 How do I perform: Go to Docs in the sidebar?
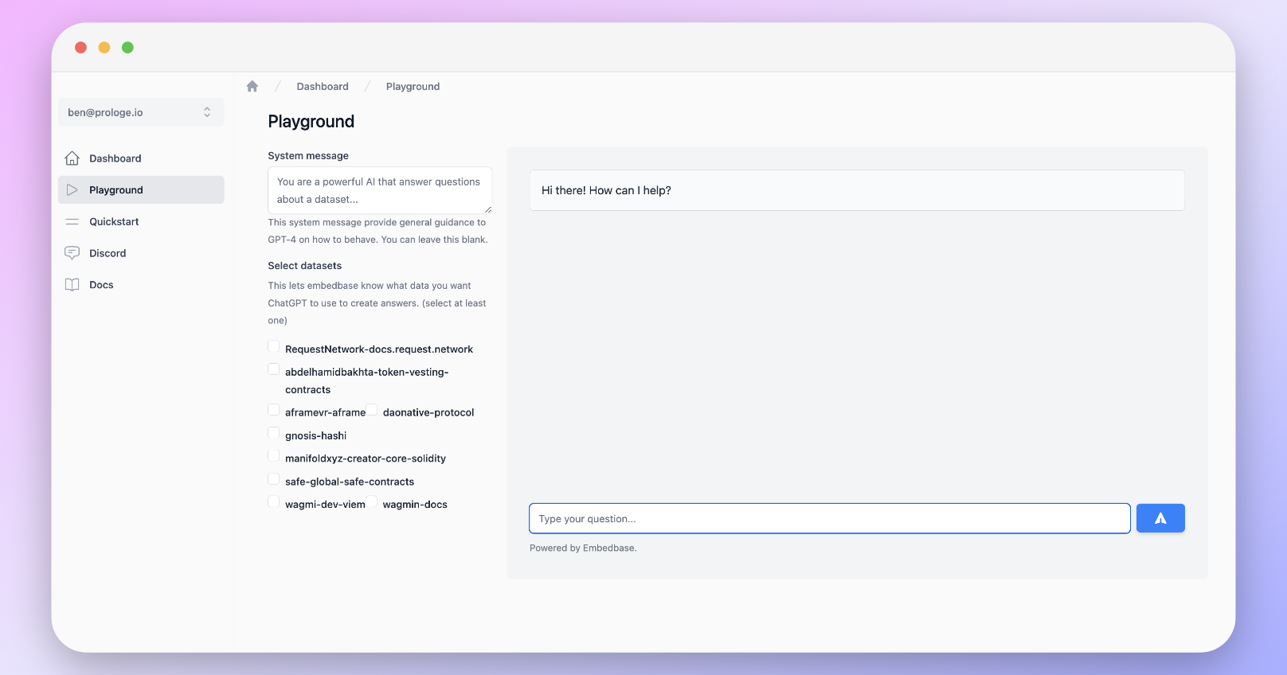click(101, 285)
